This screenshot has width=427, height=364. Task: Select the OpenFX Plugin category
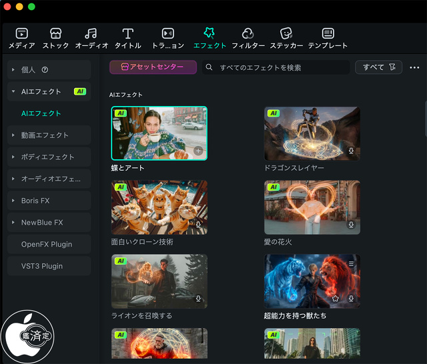(x=49, y=244)
